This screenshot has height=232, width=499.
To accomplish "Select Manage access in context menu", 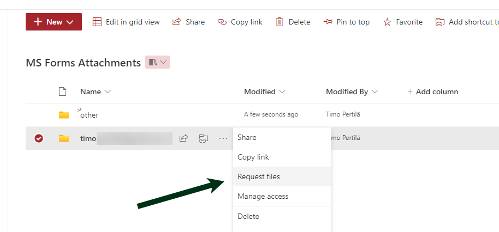I will pyautogui.click(x=263, y=196).
